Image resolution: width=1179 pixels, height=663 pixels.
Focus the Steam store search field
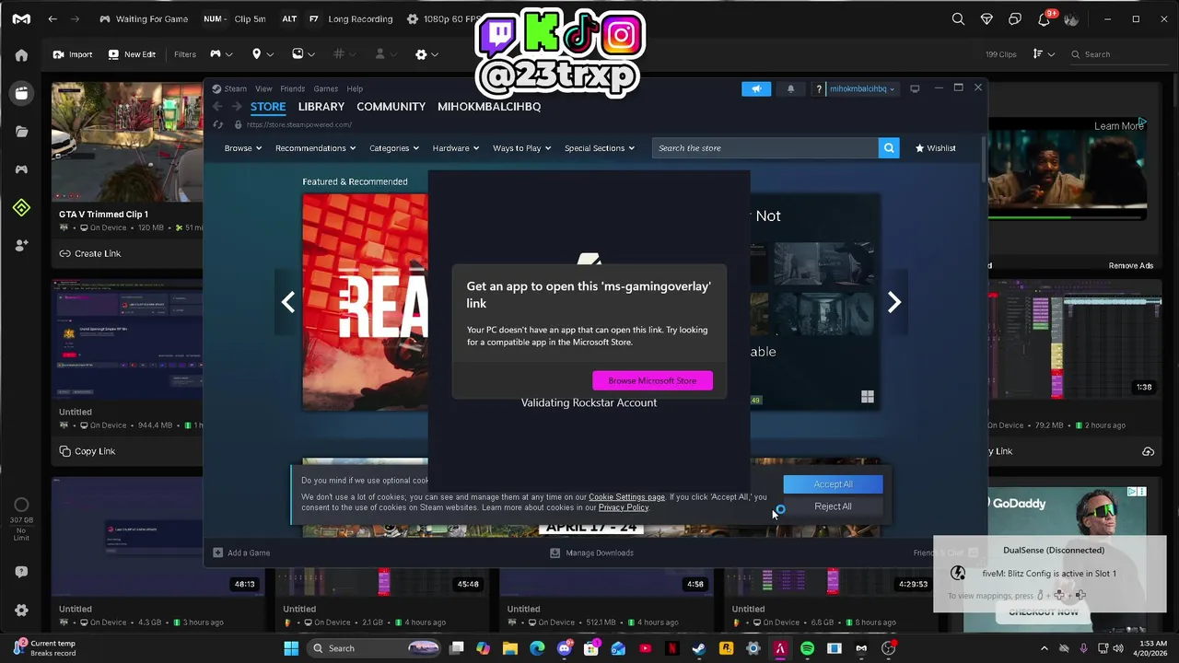(x=765, y=148)
